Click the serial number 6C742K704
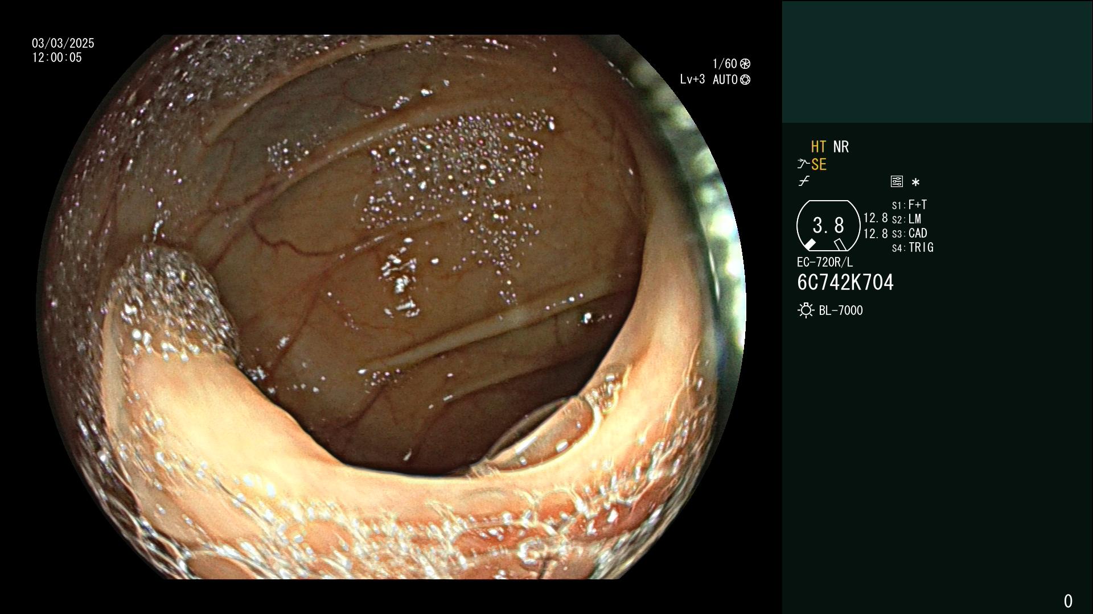The image size is (1093, 614). coord(845,283)
